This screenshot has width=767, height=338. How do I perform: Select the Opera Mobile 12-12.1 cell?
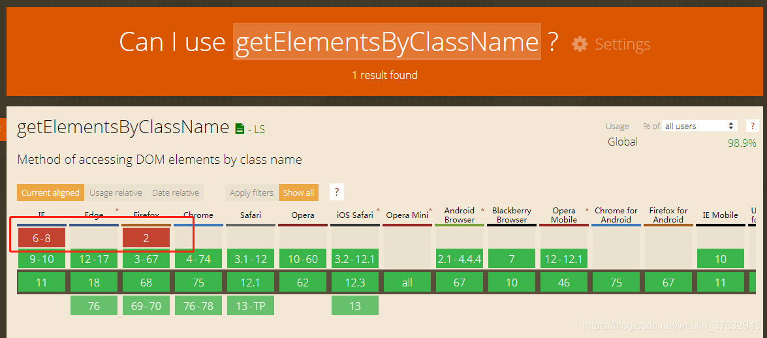[x=564, y=259]
